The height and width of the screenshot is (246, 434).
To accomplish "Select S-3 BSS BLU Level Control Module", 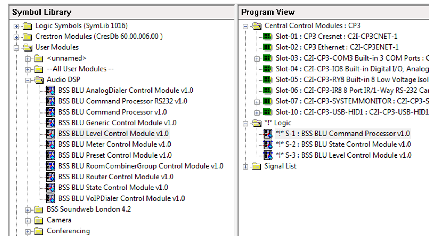I will (x=343, y=155).
